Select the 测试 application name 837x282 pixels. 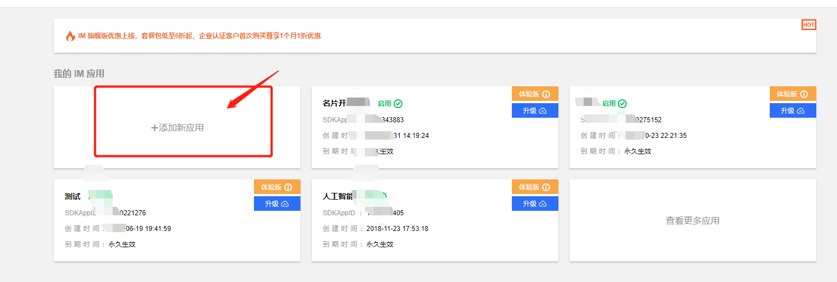pyautogui.click(x=73, y=197)
